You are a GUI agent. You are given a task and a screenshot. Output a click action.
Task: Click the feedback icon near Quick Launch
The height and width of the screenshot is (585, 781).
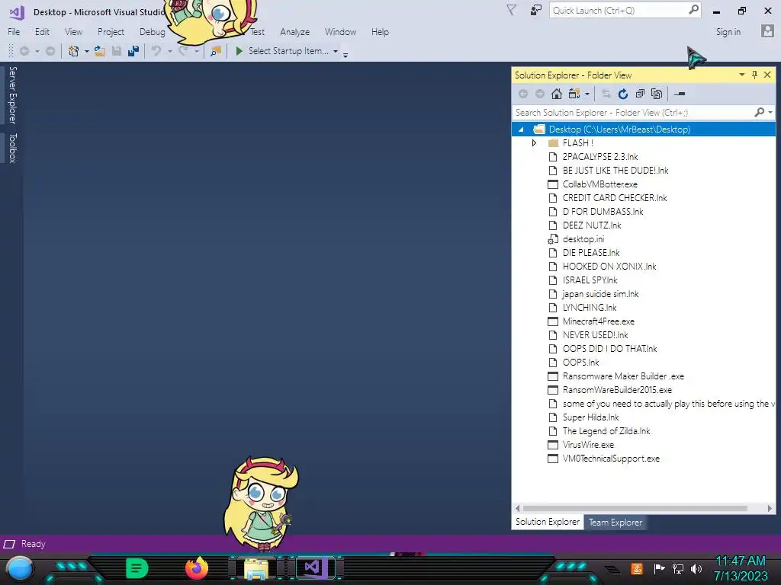point(536,10)
